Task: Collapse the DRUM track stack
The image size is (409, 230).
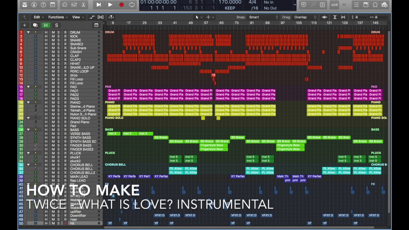Action: 28,33
